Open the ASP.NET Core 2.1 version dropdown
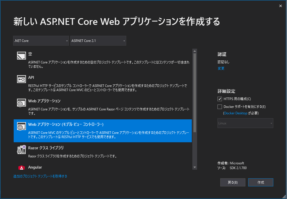This screenshot has height=199, width=287. pyautogui.click(x=98, y=41)
